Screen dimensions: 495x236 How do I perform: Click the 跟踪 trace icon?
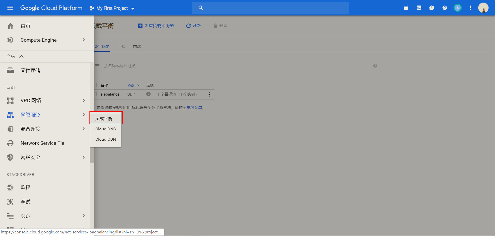10,216
